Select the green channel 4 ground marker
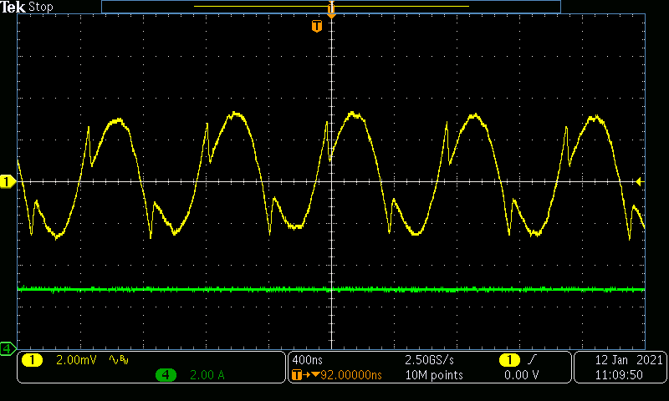Viewport: 669px width, 401px height. tap(8, 348)
